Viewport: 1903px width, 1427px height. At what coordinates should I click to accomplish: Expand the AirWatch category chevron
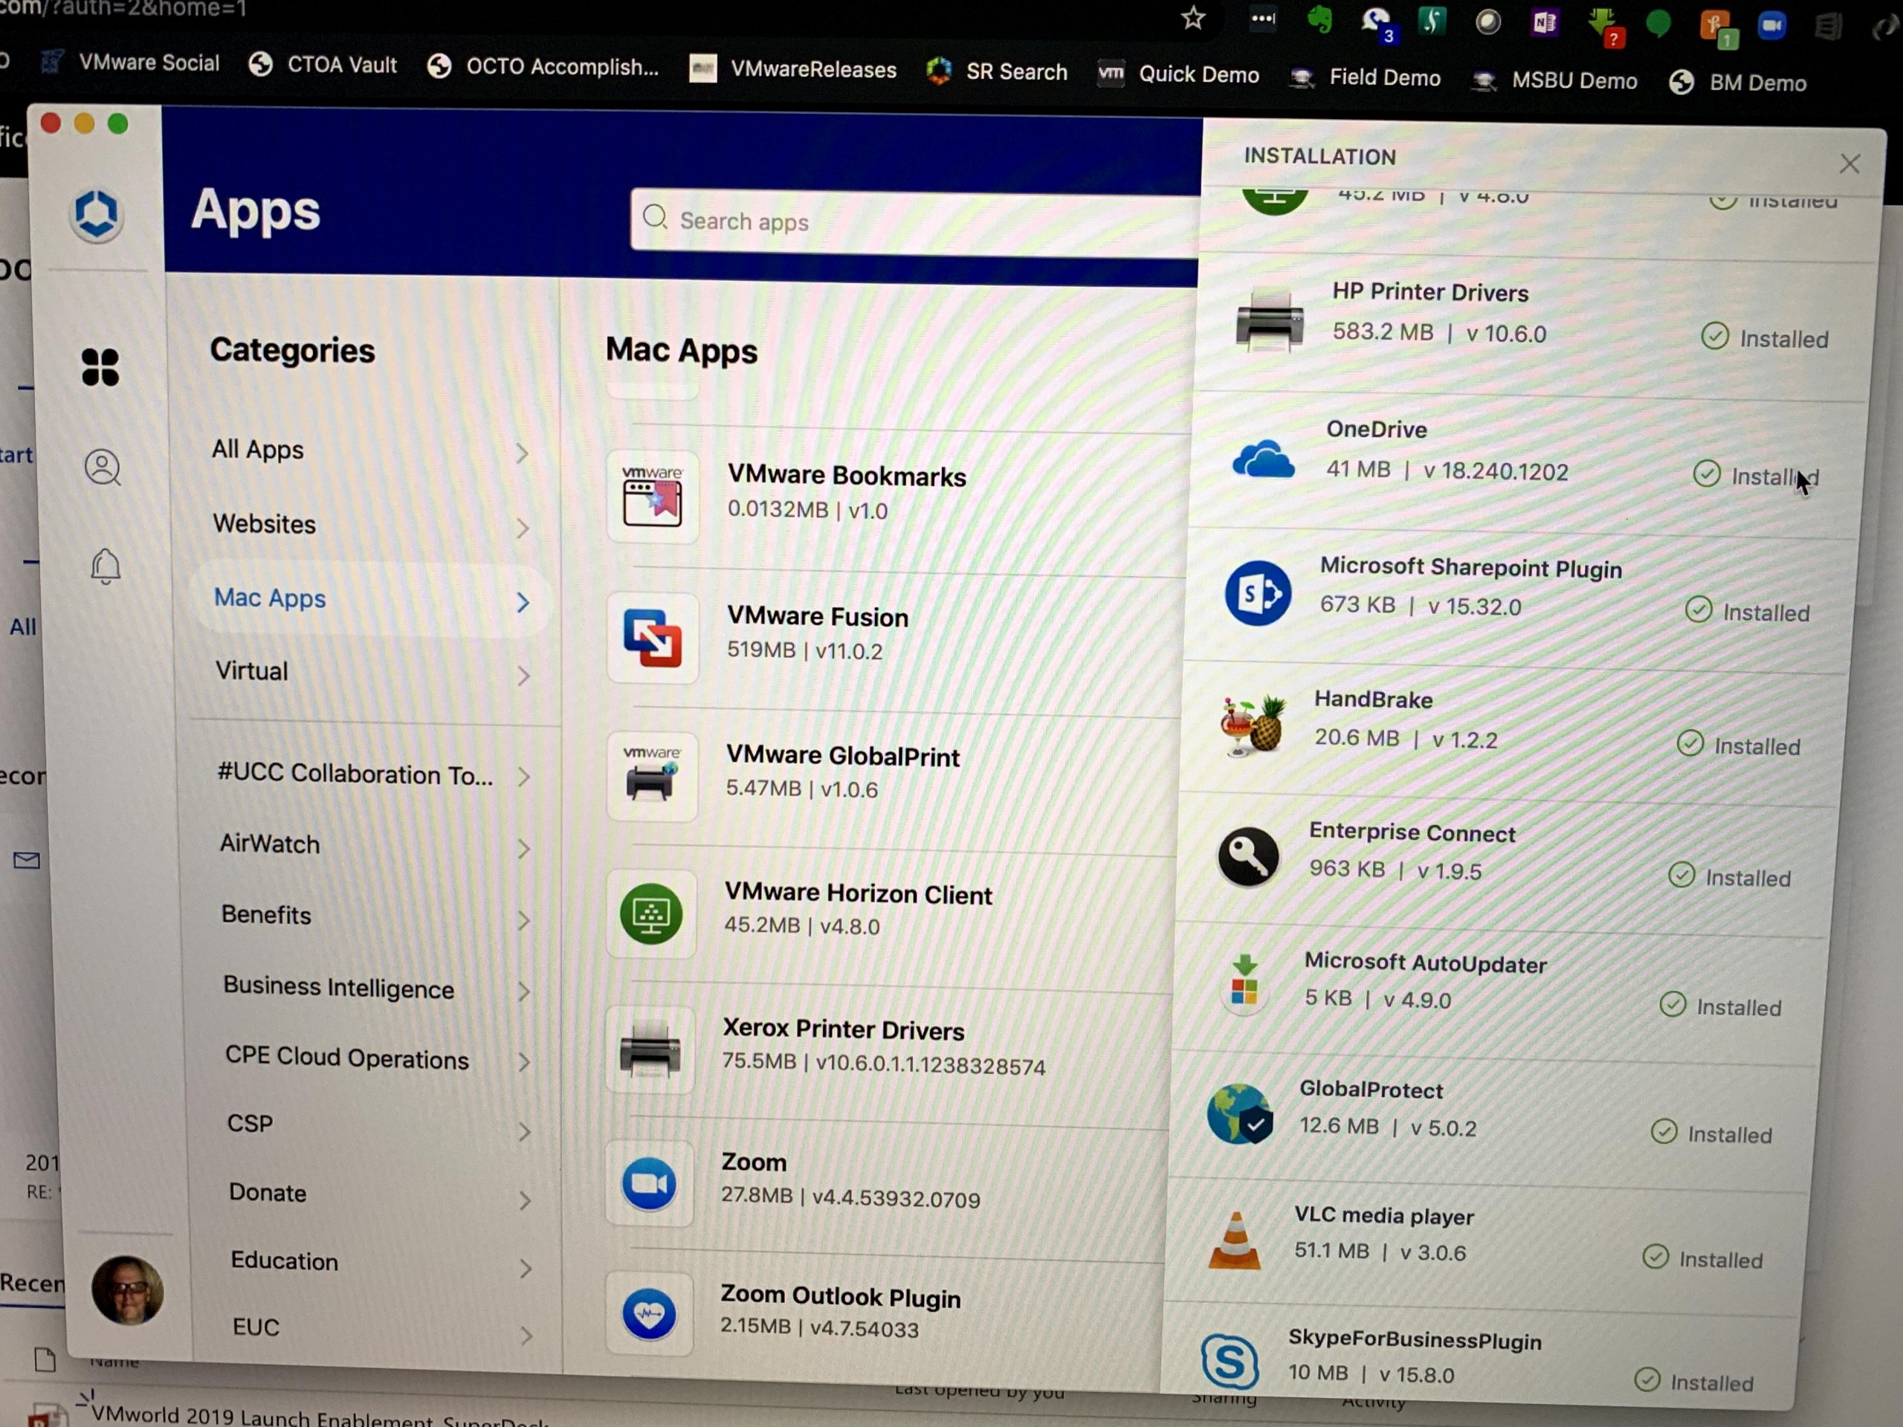coord(523,849)
